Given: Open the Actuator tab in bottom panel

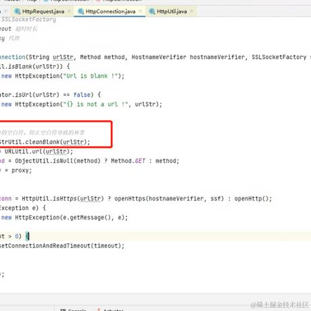Looking at the screenshot, I should click(111, 310).
